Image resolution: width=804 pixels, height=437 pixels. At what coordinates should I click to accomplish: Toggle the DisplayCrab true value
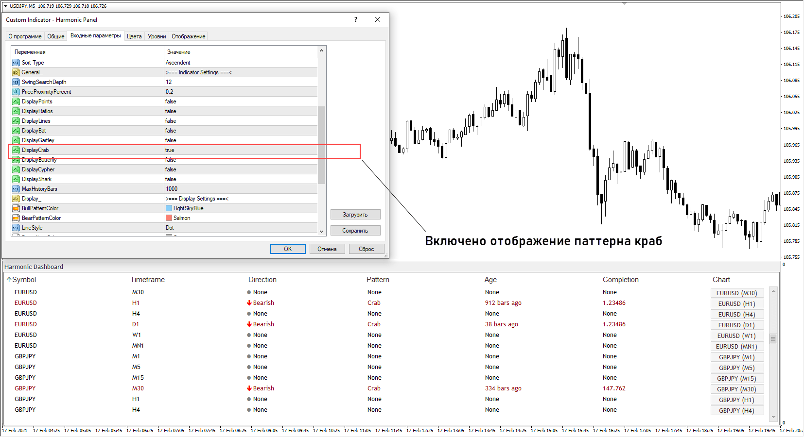pyautogui.click(x=240, y=150)
